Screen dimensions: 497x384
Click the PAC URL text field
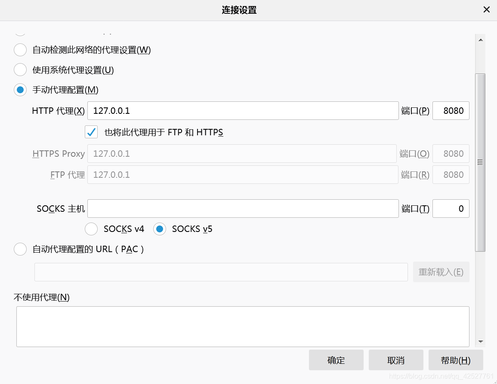221,272
